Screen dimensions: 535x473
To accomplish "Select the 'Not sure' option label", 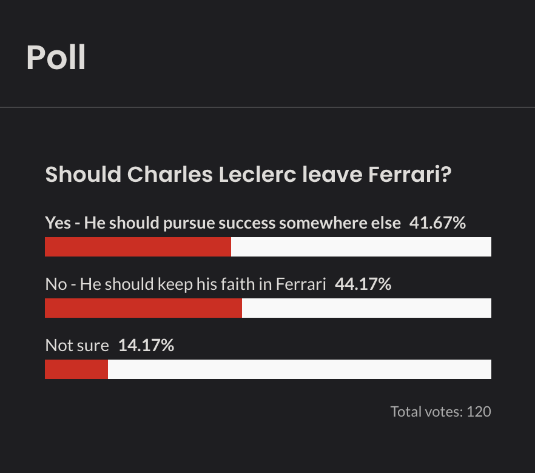I will coord(77,346).
